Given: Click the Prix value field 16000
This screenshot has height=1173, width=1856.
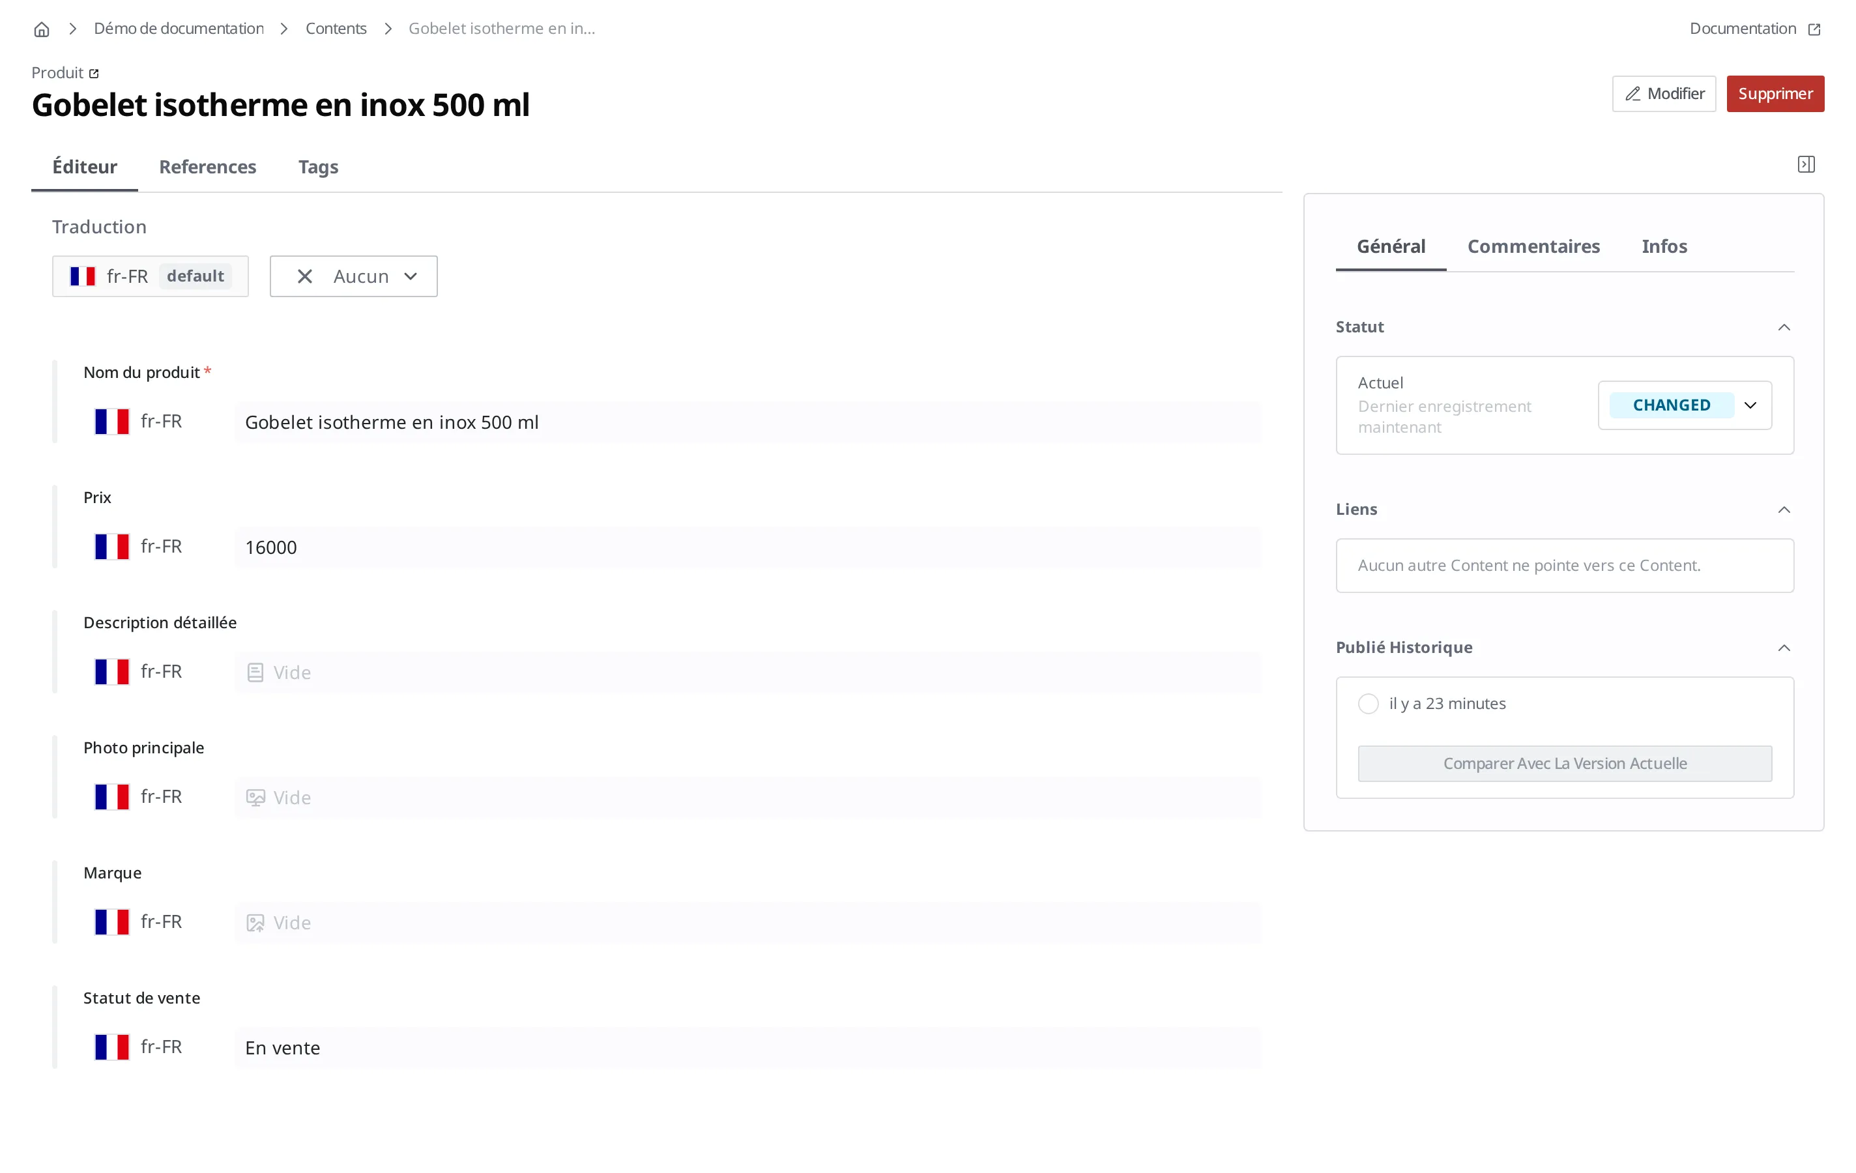Looking at the screenshot, I should (747, 547).
